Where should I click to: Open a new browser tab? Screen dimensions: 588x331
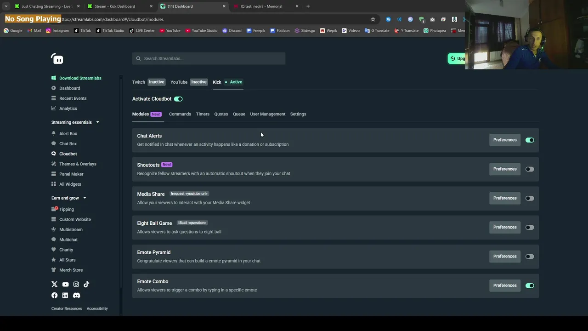click(308, 6)
